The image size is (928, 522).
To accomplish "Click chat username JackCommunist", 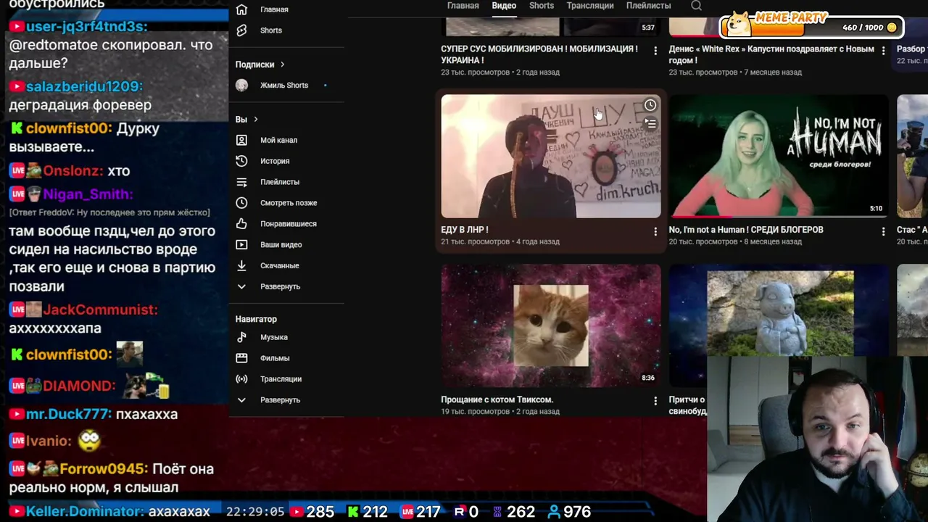I will [x=100, y=310].
